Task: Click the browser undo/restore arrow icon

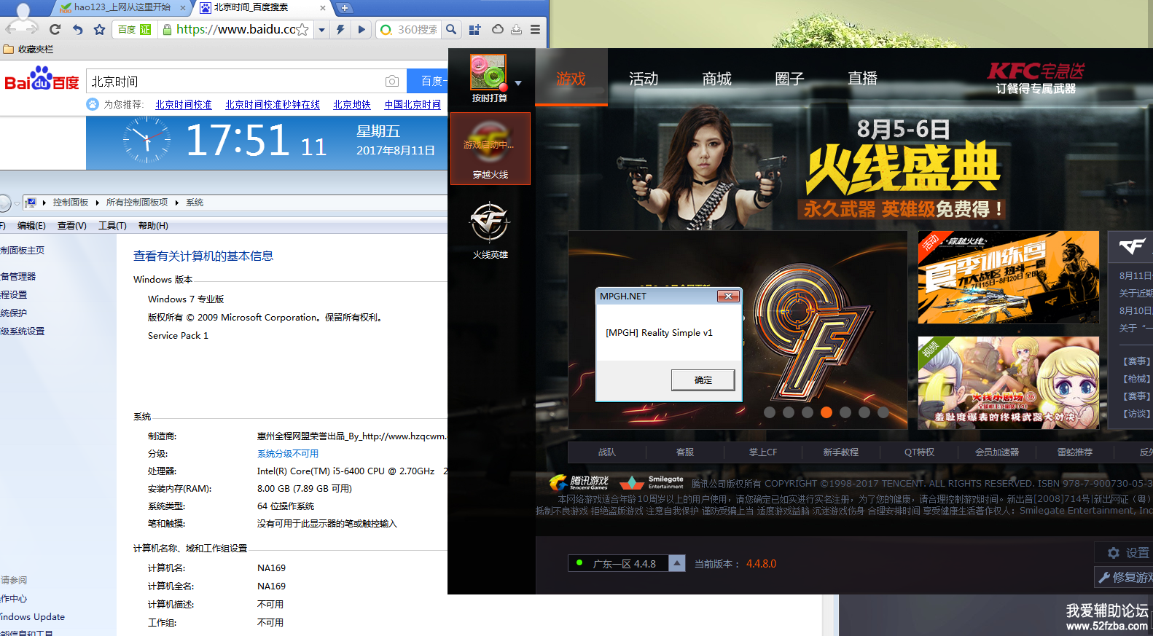Action: (x=77, y=29)
